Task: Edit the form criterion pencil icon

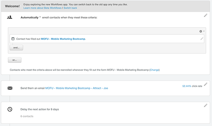Action: tap(202, 39)
